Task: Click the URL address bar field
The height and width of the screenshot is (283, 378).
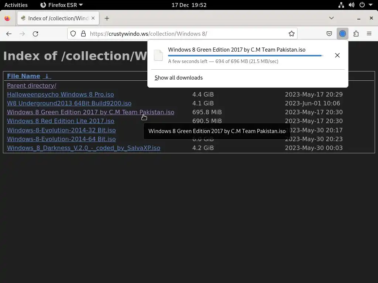Action: (182, 34)
